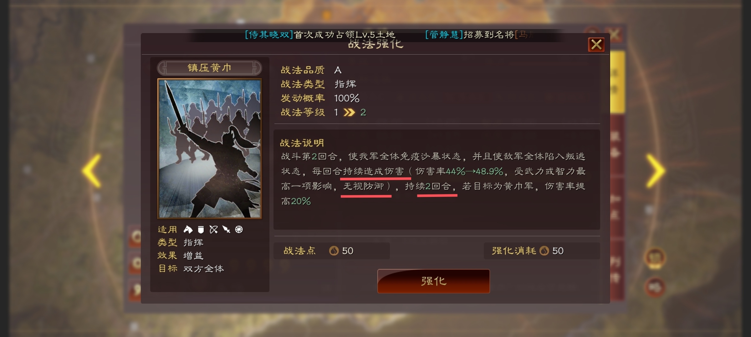Click the flame icon beside 战法点

click(x=334, y=251)
